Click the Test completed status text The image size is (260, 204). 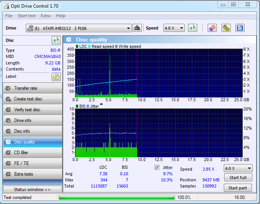click(x=17, y=197)
